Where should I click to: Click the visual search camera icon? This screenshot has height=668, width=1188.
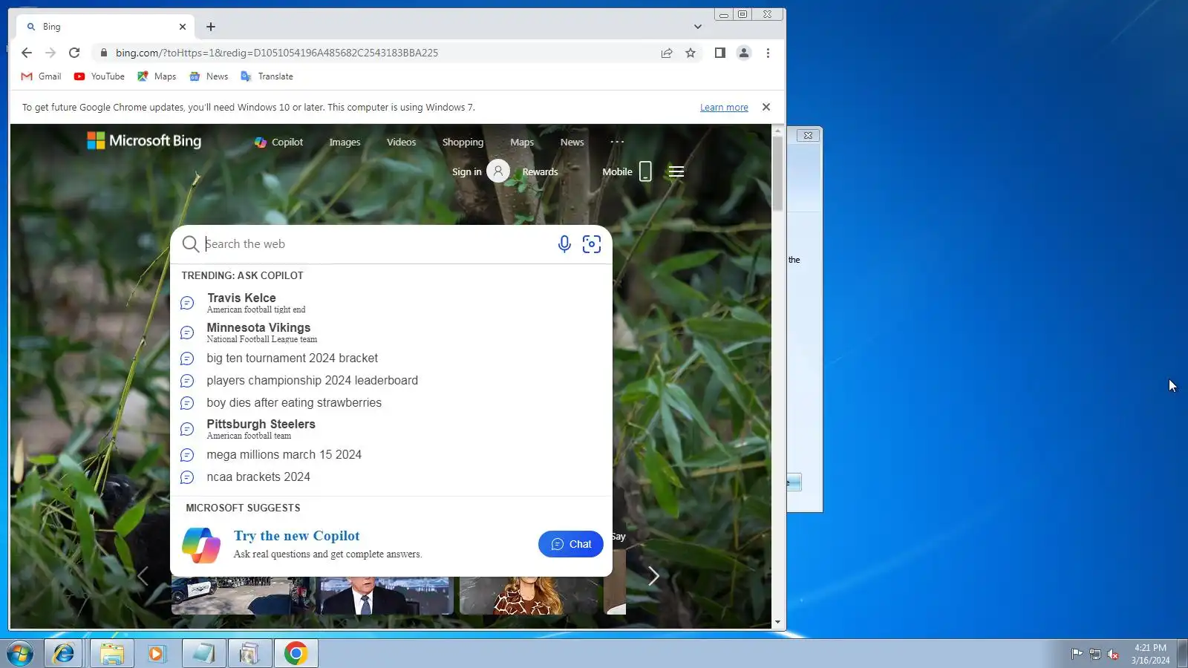[592, 244]
